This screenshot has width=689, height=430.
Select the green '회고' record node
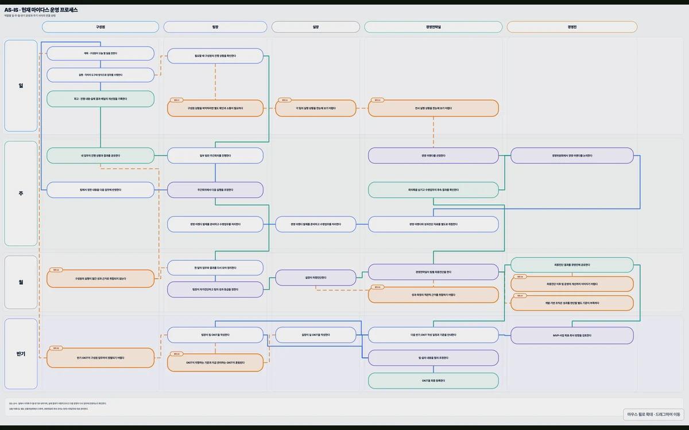click(100, 99)
